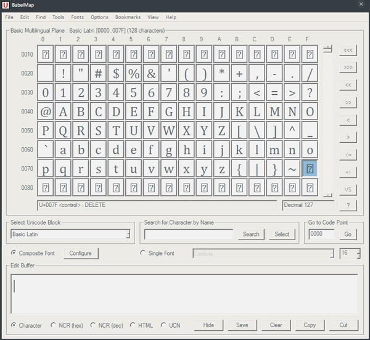Click the Cut button

(x=343, y=325)
